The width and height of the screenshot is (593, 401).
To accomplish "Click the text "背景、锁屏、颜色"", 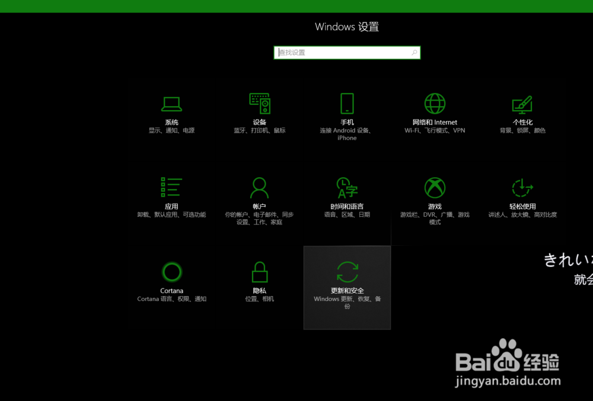I will coord(522,130).
